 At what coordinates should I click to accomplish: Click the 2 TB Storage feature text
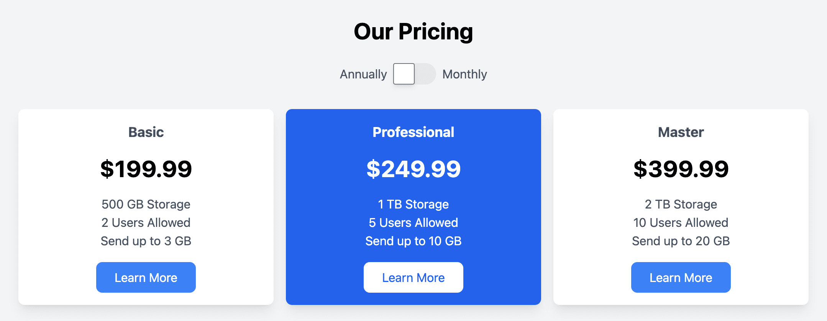[x=681, y=204]
